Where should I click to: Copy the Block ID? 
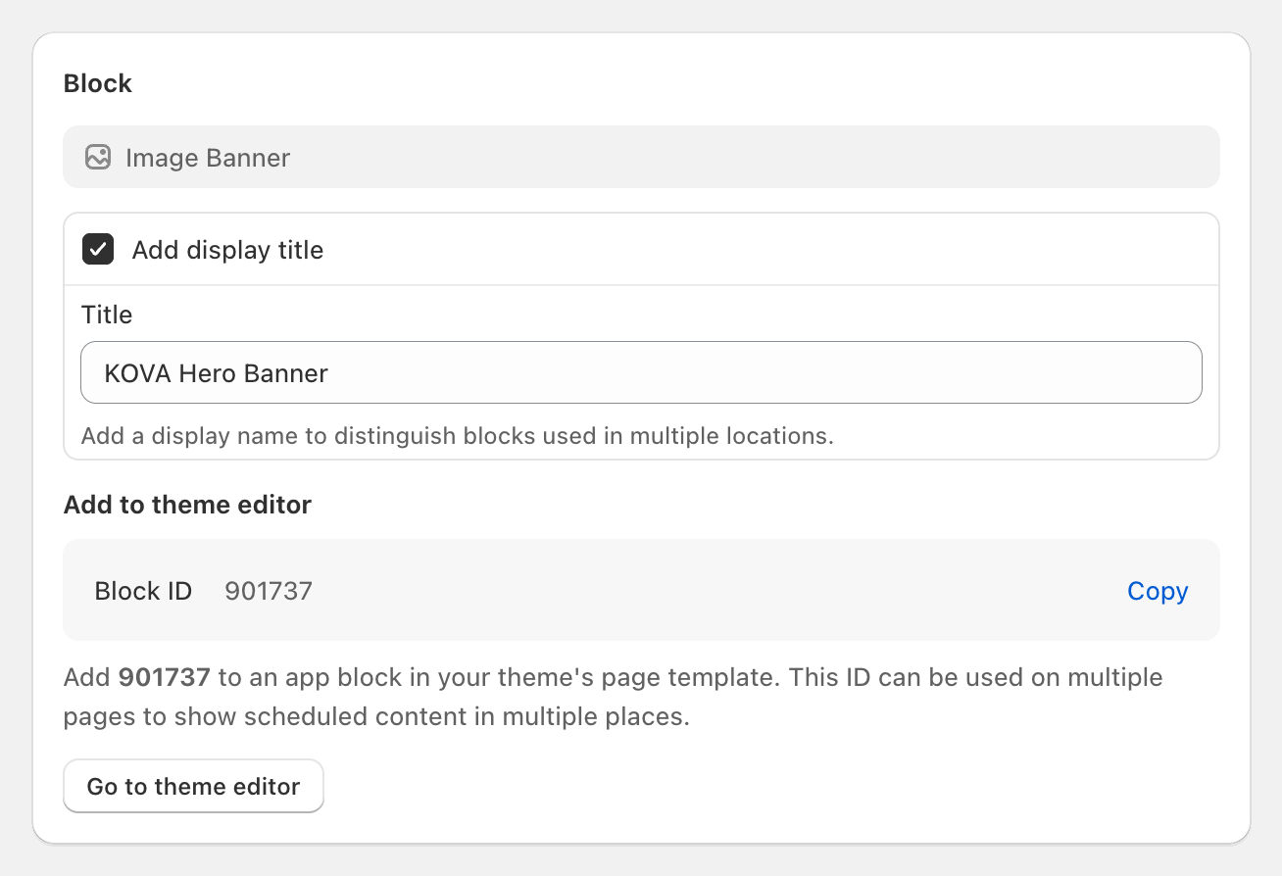point(1158,591)
